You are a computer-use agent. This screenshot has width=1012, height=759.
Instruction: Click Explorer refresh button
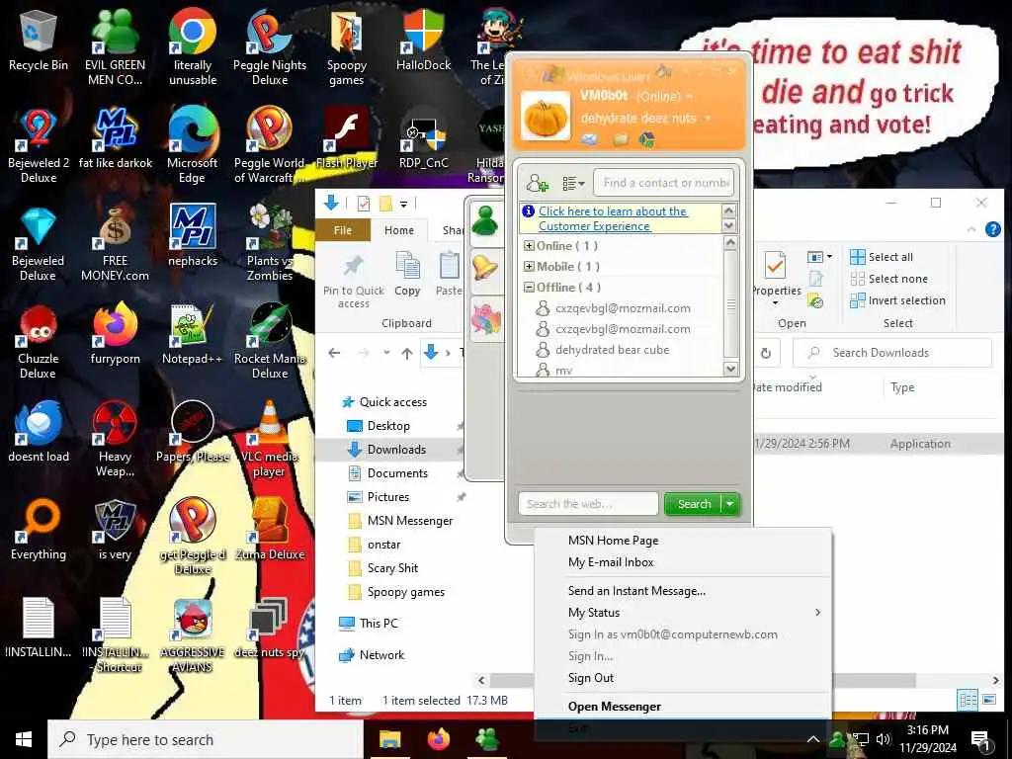766,353
